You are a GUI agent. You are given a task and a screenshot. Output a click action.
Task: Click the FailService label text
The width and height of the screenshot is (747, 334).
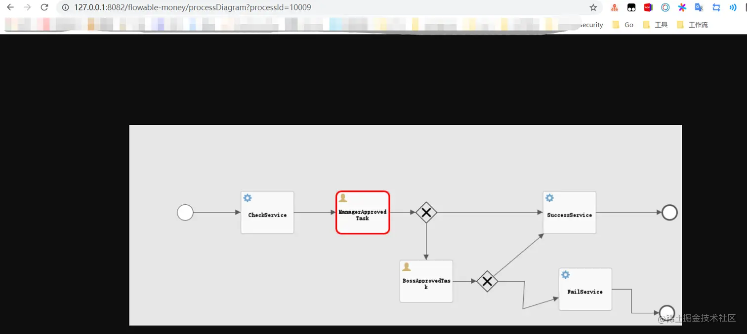[x=585, y=292]
